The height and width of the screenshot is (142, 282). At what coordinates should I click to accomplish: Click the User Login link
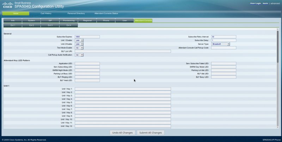[x=255, y=3]
